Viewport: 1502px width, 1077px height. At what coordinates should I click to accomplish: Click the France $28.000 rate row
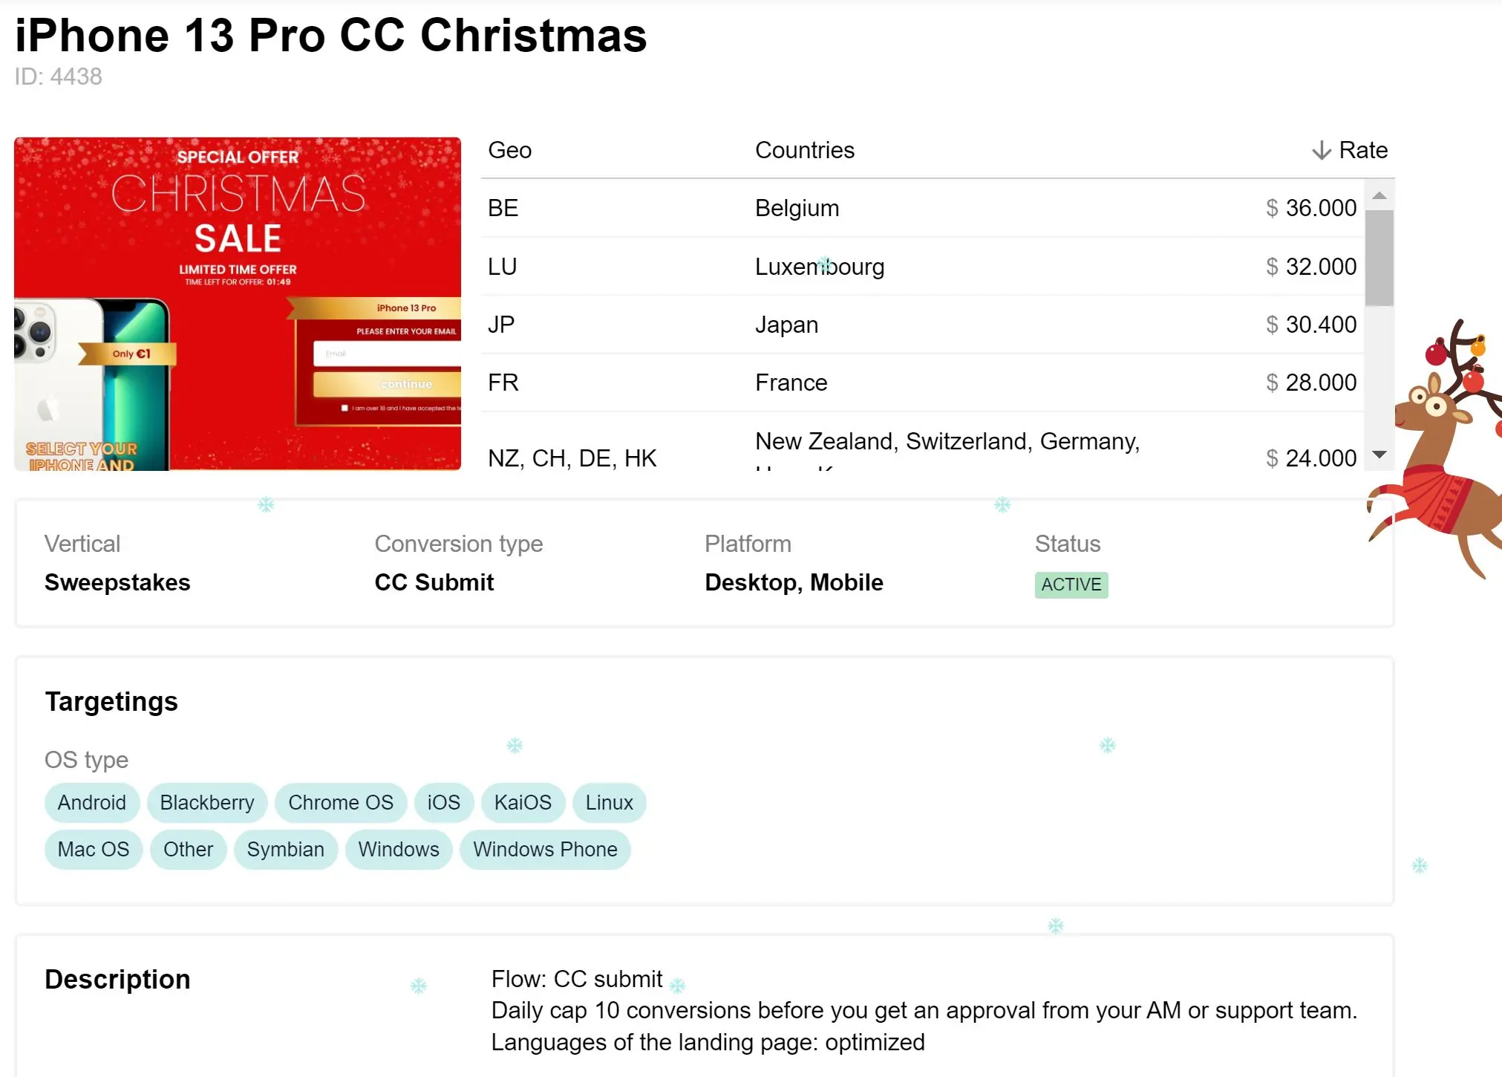pos(921,383)
